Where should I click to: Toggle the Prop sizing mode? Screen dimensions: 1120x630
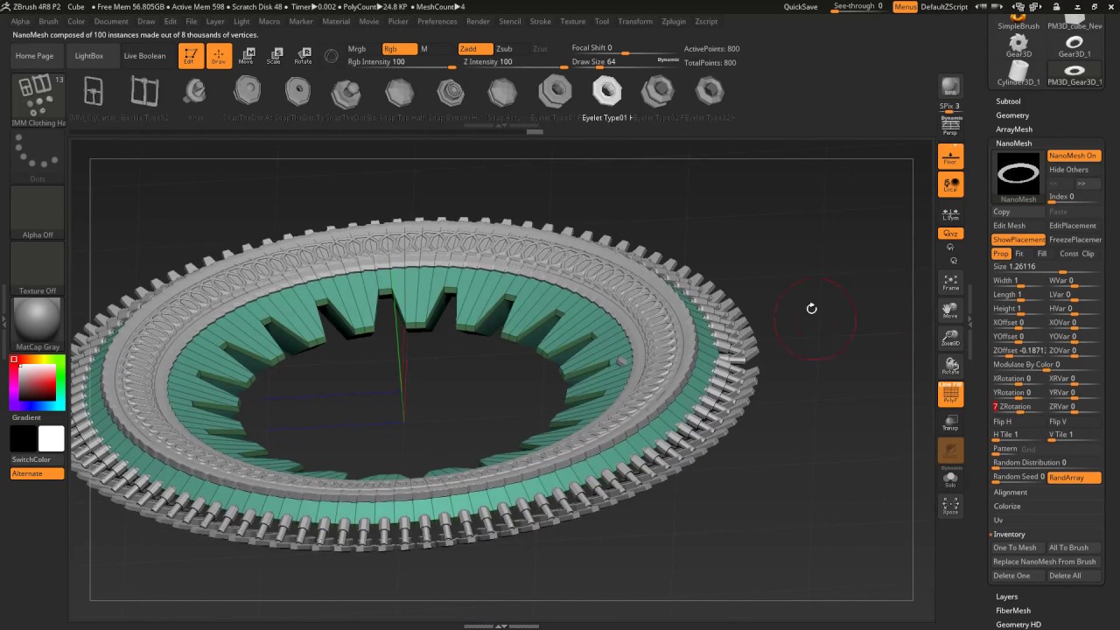tap(1001, 254)
